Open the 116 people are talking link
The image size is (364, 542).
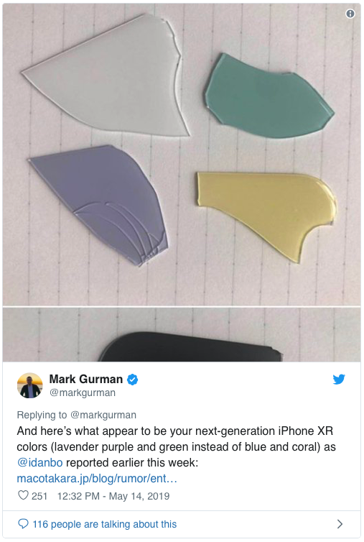click(104, 524)
